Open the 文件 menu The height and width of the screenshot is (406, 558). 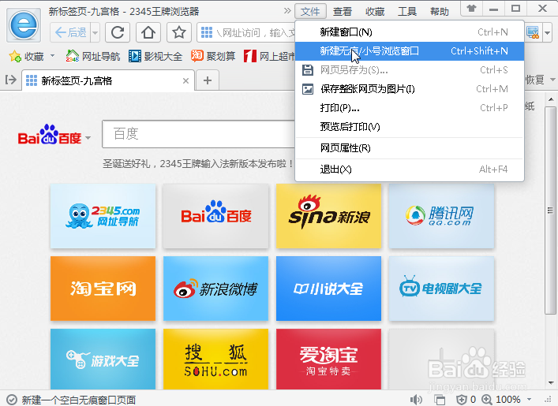click(310, 12)
